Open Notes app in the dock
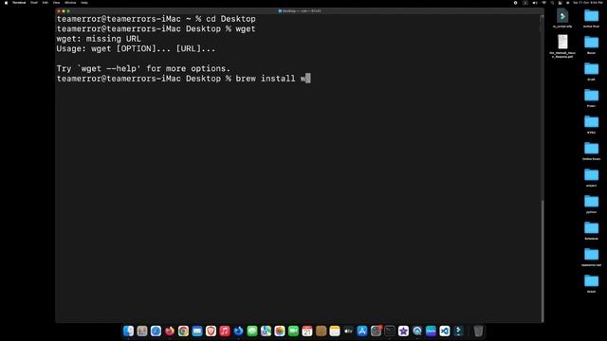Image resolution: width=607 pixels, height=341 pixels. tap(335, 331)
